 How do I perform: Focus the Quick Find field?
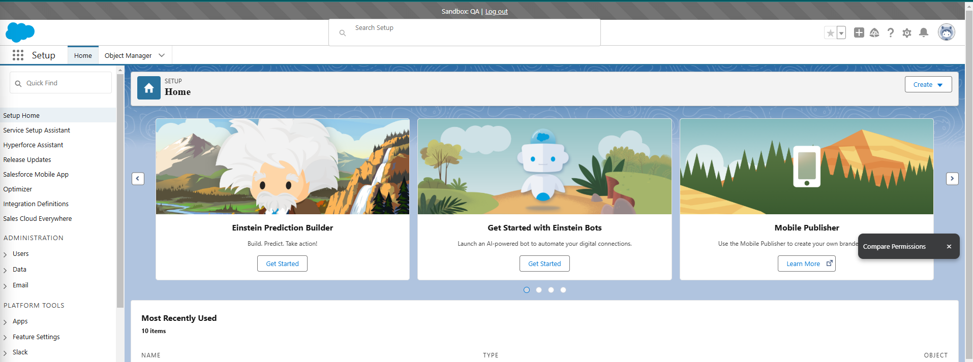60,83
